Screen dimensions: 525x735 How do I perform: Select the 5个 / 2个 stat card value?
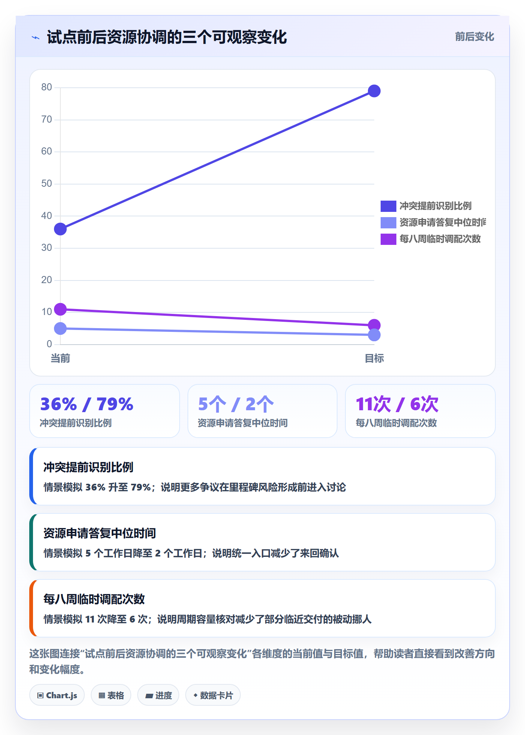pos(236,404)
